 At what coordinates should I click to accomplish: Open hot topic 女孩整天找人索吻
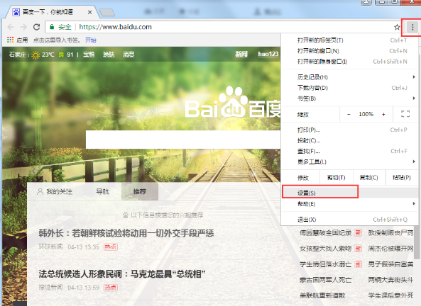tap(325, 249)
